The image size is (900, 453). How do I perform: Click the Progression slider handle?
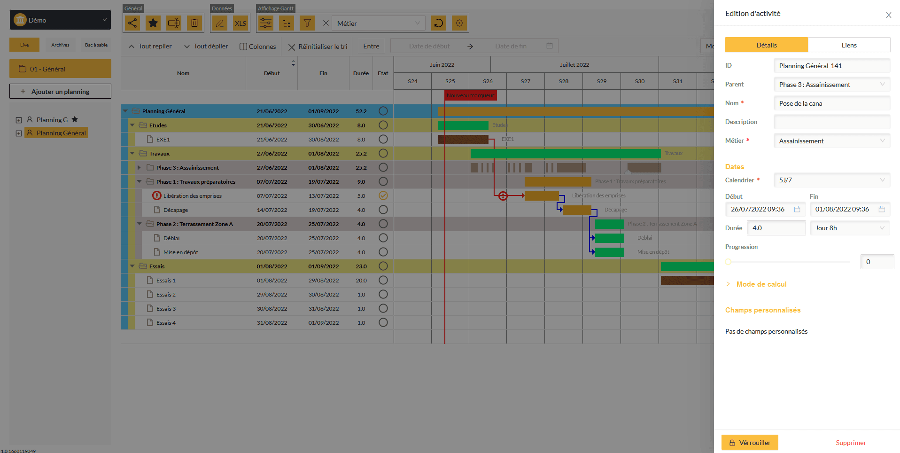[x=728, y=262]
